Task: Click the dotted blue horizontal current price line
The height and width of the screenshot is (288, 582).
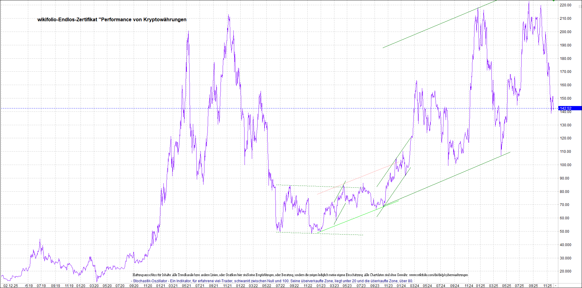Action: tap(91, 108)
